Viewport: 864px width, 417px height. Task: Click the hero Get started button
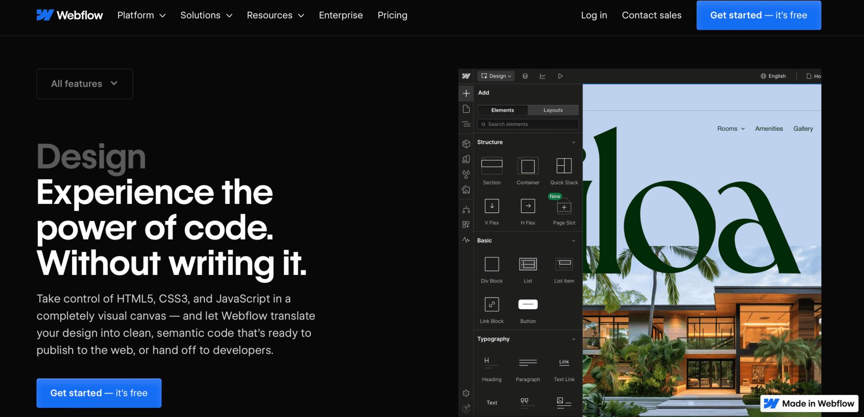pos(99,393)
